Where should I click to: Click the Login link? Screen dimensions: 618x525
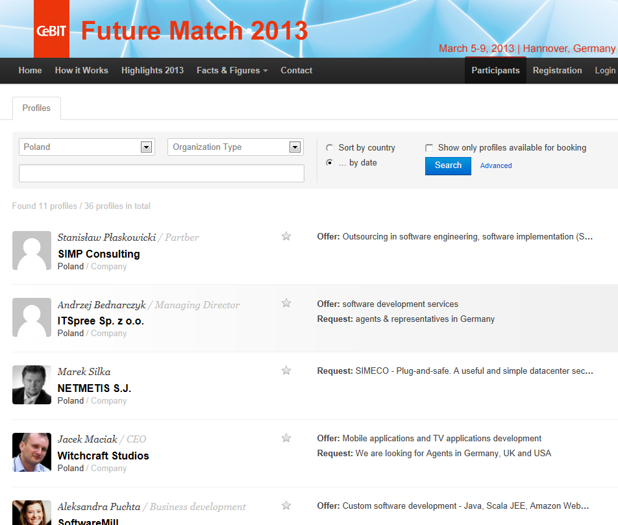[605, 71]
